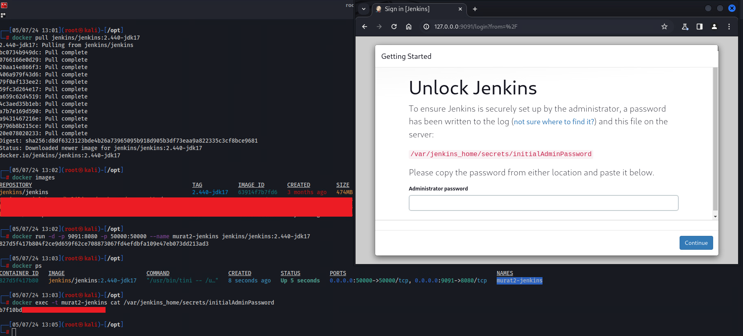
Task: Bookmark this page with the star icon
Action: [664, 27]
